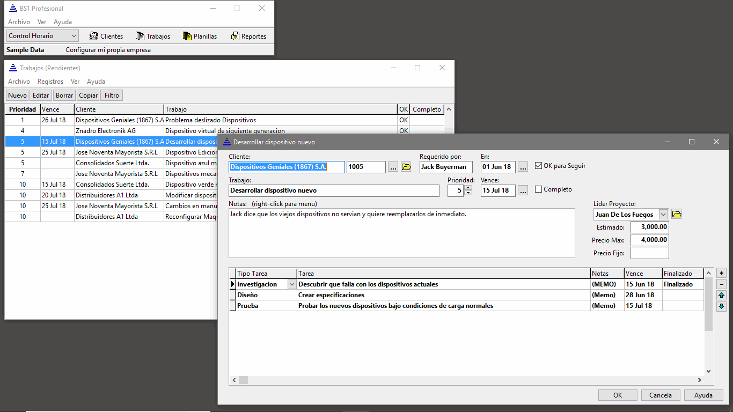Click OK button in job dialog
733x412 pixels.
[x=618, y=395]
